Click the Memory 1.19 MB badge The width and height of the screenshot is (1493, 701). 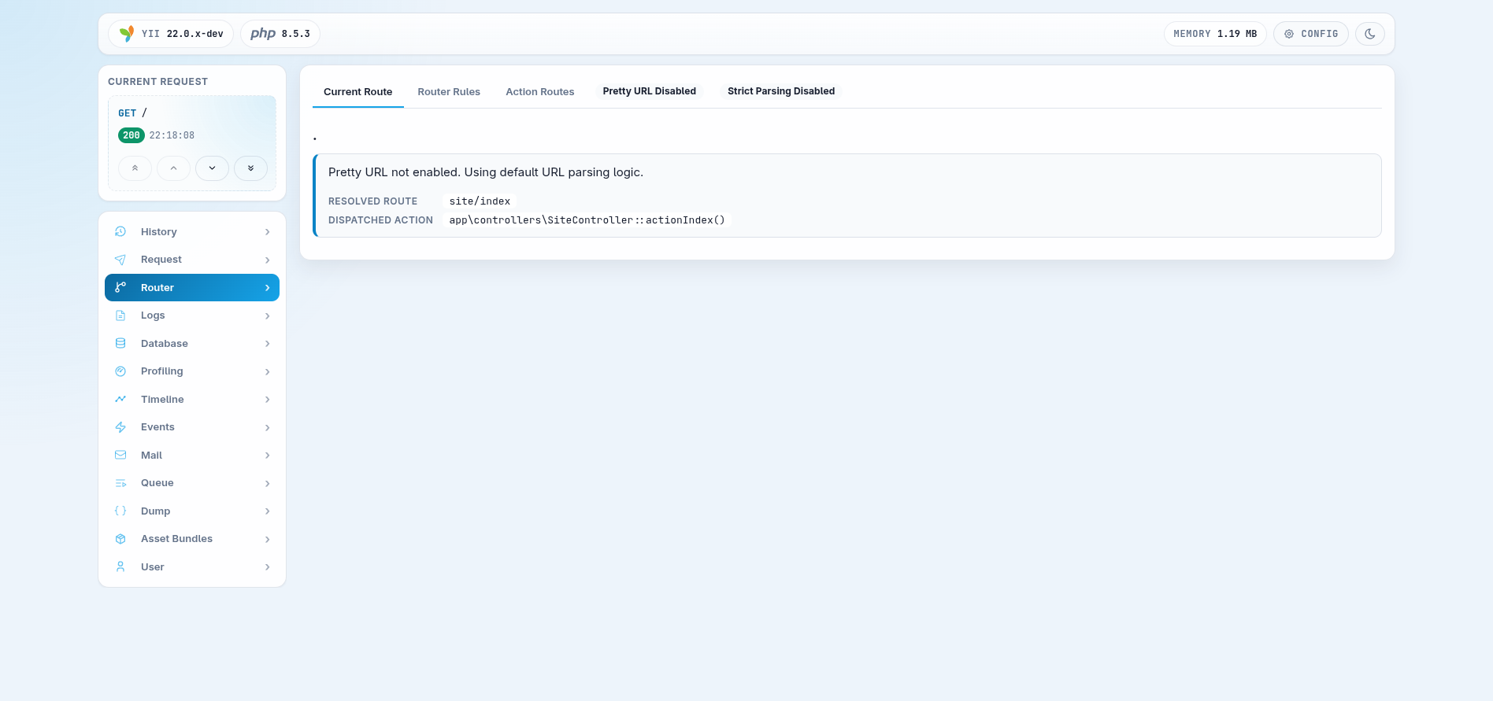1215,34
